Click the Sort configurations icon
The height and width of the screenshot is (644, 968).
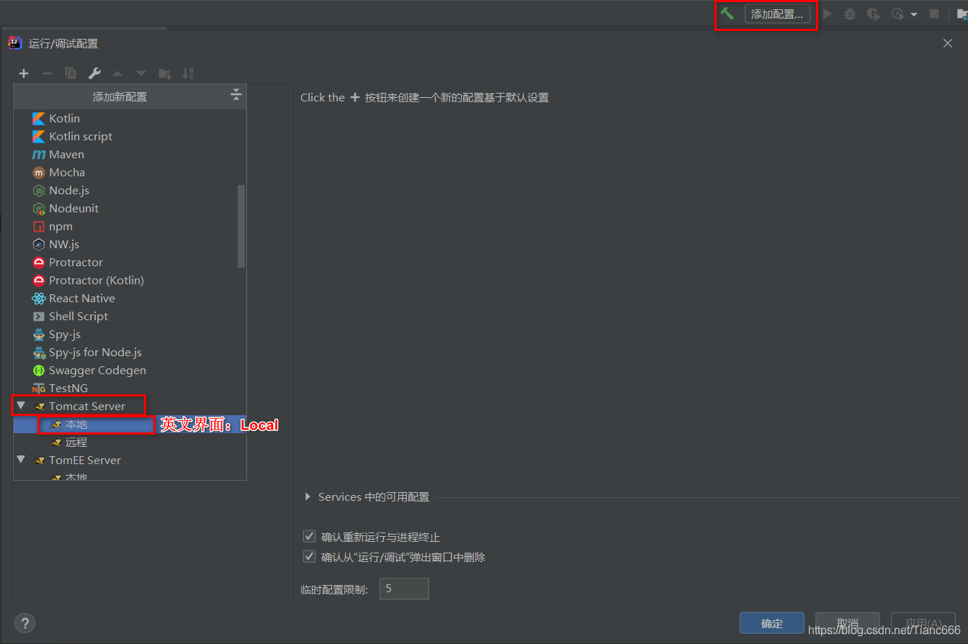pos(188,73)
